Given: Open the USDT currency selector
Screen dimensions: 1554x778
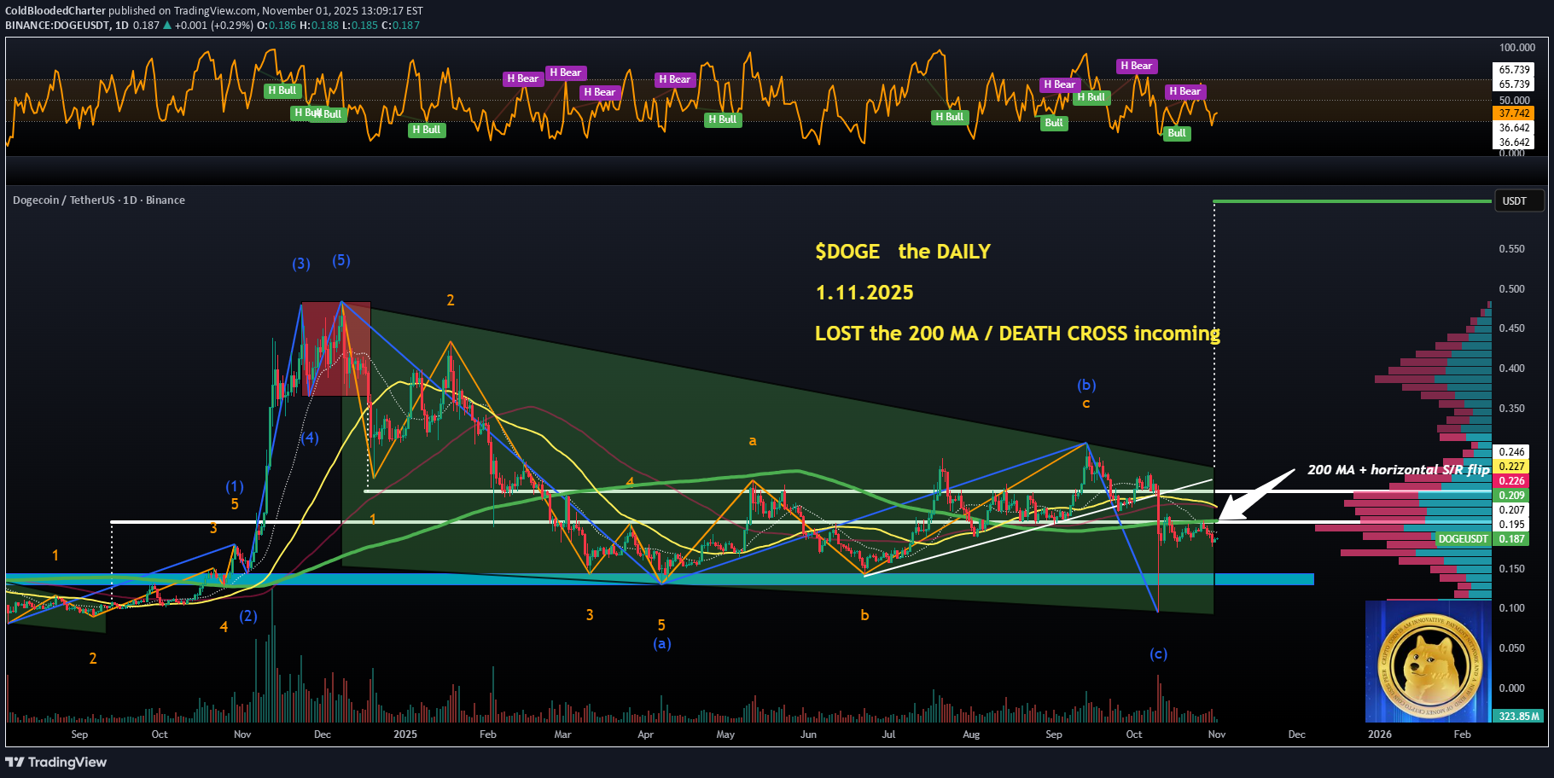Looking at the screenshot, I should click(x=1518, y=201).
